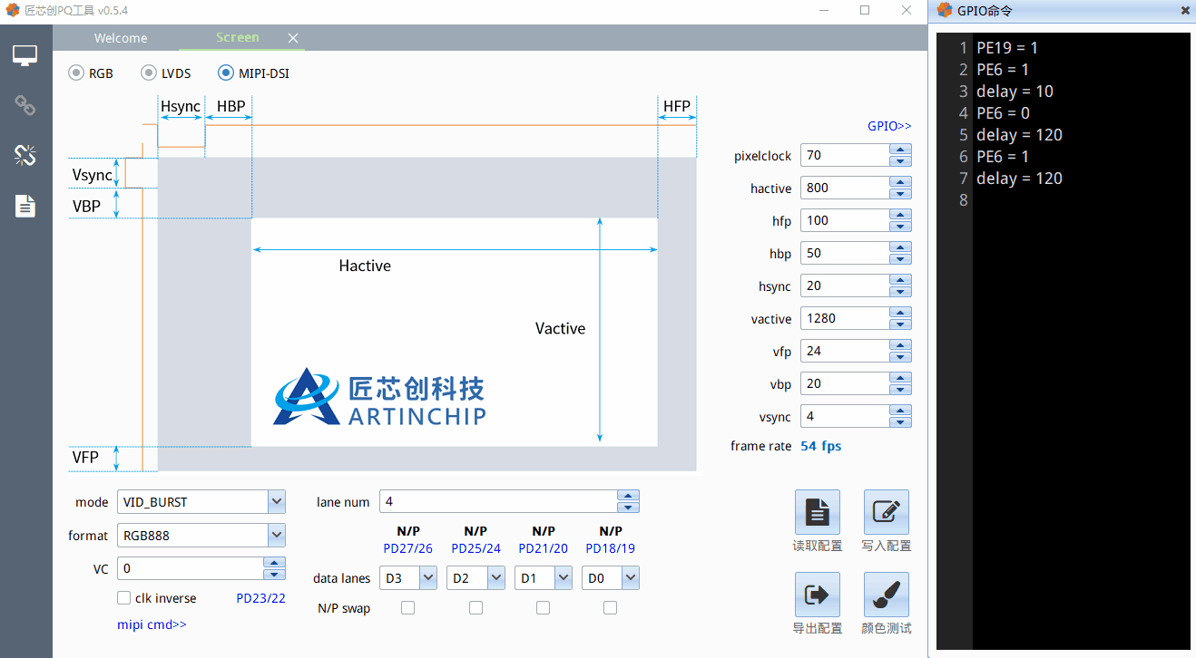Click the 写入配置 write config icon
Viewport: 1196px width, 658px height.
point(887,512)
